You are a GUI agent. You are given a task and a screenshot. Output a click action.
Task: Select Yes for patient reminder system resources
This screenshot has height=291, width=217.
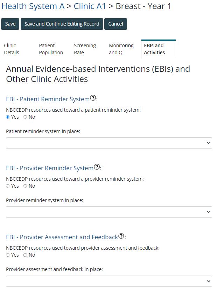coord(8,117)
